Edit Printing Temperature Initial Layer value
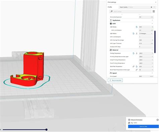The image size is (159, 132). [146, 56]
